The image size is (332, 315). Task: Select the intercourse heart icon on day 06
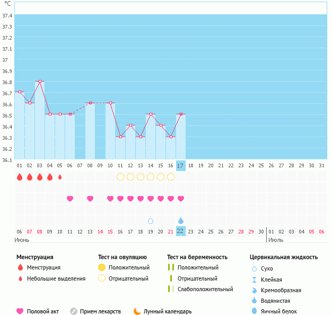[70, 199]
